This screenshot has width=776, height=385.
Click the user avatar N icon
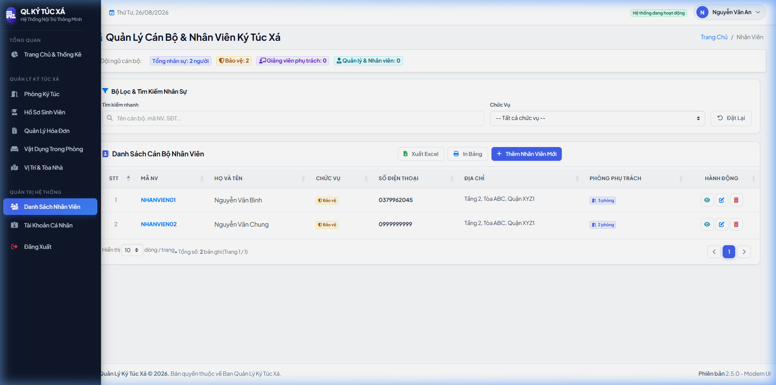click(702, 13)
